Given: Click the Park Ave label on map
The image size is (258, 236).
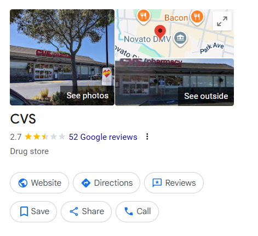Looking at the screenshot, I should [x=212, y=48].
